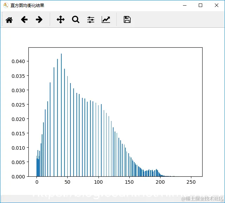
Task: Click the y-axis label 0.020
Action: (18, 119)
